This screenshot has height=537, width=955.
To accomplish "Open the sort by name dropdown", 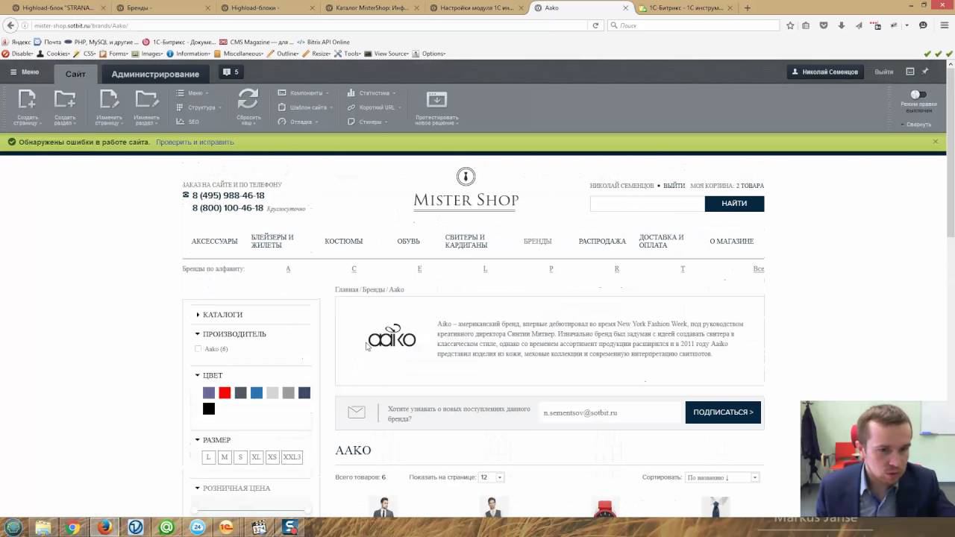I will [721, 477].
